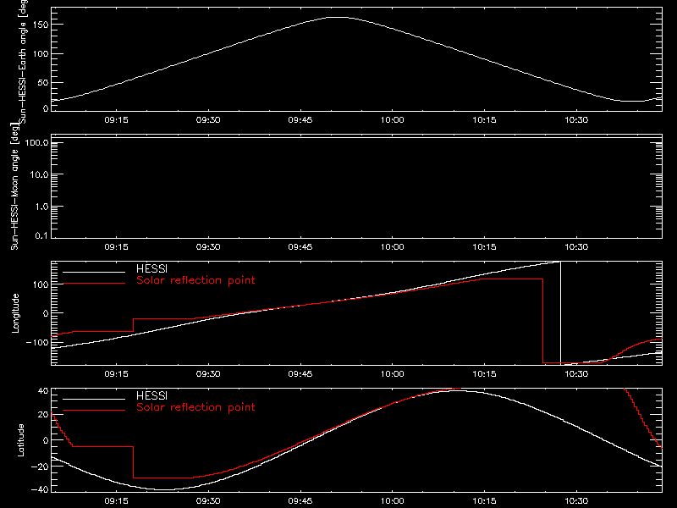Click the -20 tick label on Latitude plot

point(40,467)
